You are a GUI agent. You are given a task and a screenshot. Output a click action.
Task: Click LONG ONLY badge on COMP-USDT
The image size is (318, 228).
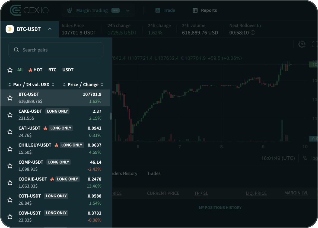(x=59, y=162)
